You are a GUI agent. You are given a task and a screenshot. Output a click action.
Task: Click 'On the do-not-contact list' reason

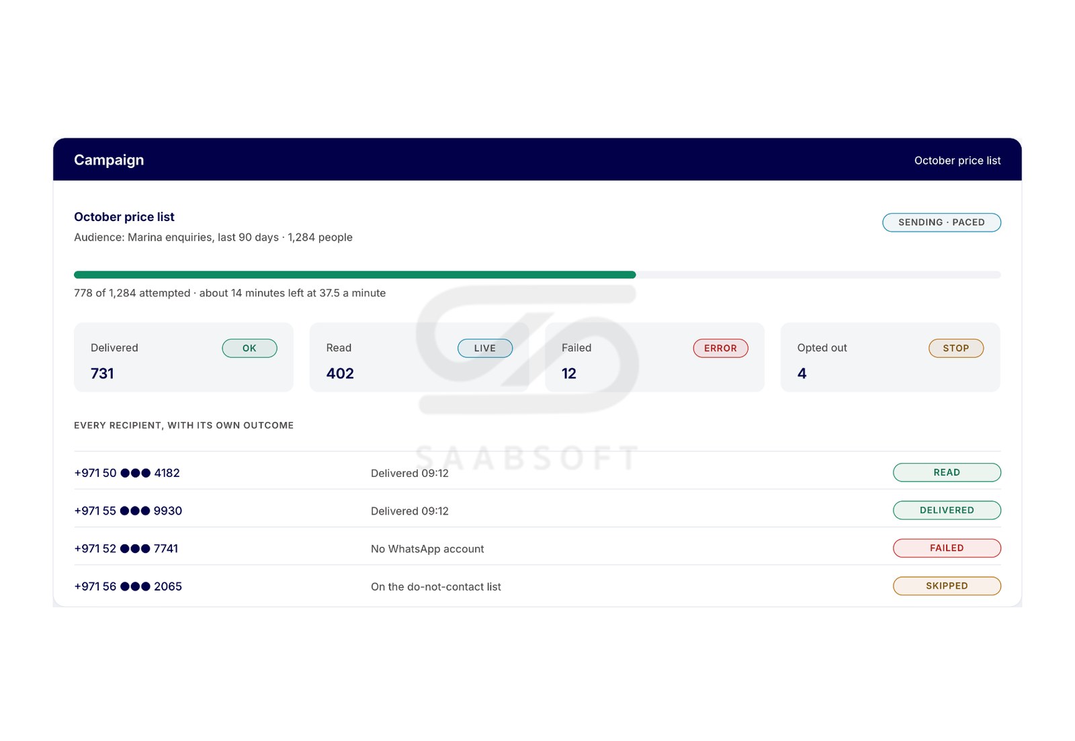(436, 586)
